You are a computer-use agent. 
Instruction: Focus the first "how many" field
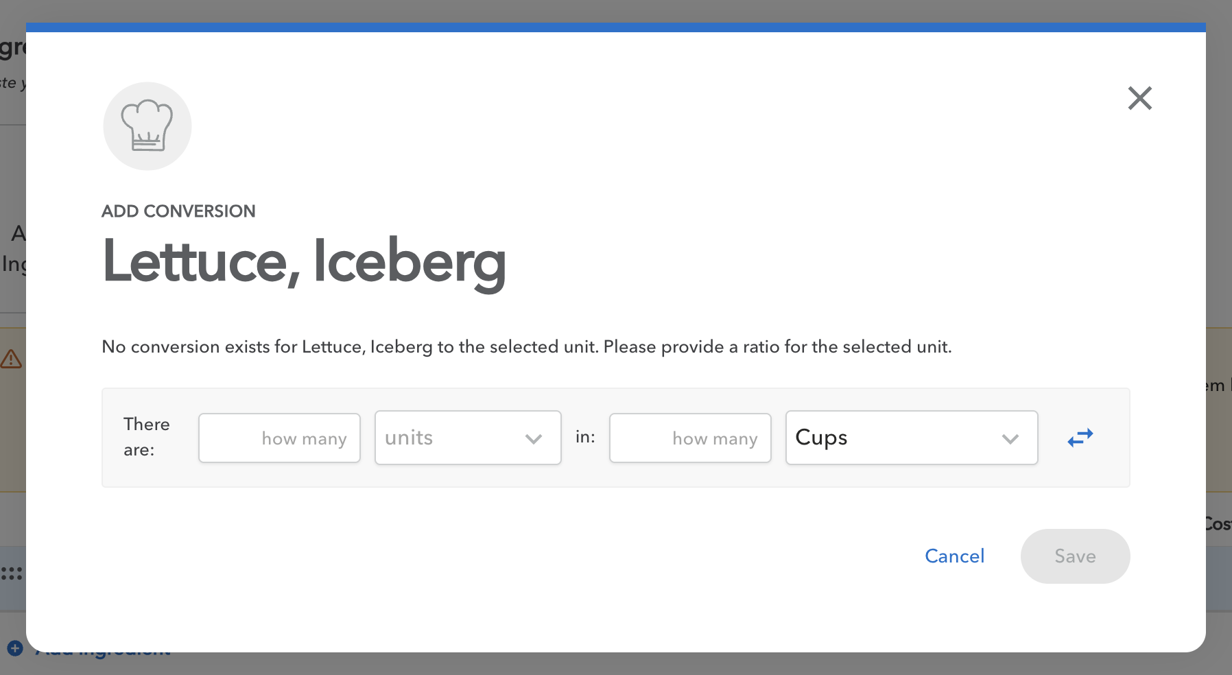pos(279,438)
